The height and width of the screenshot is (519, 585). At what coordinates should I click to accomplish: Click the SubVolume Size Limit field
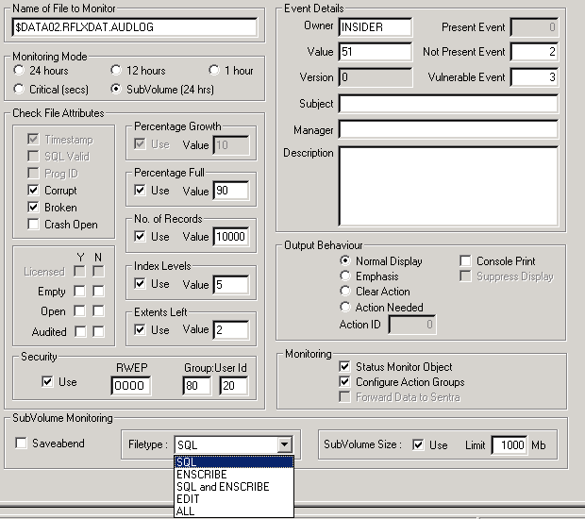tap(509, 444)
